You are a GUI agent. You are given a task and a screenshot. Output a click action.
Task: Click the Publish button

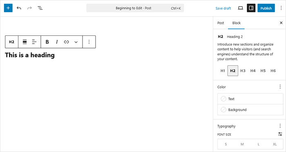click(266, 8)
